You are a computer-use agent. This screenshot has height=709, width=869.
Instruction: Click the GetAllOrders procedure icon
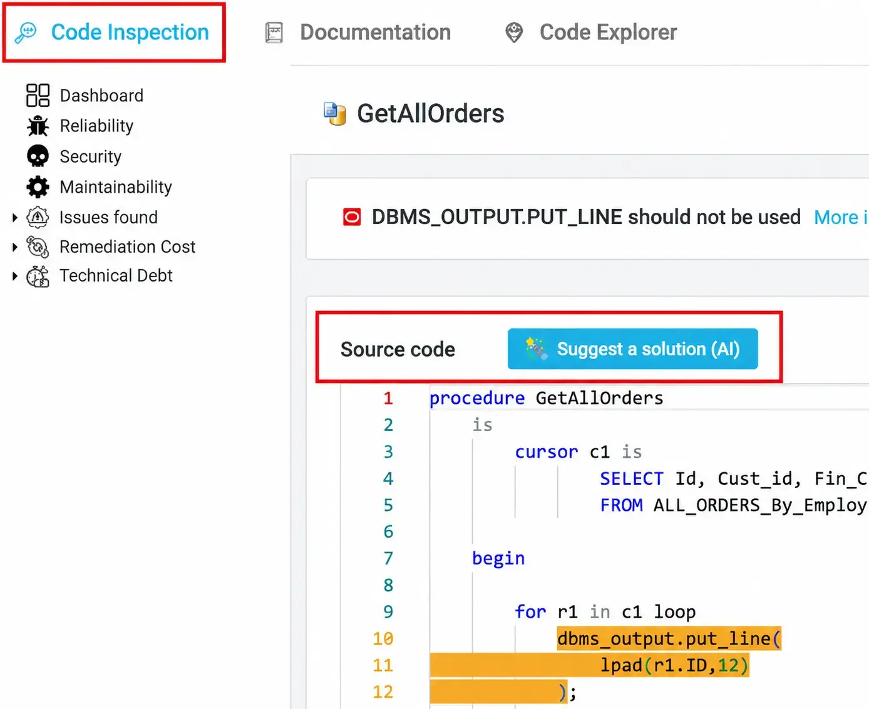(335, 114)
